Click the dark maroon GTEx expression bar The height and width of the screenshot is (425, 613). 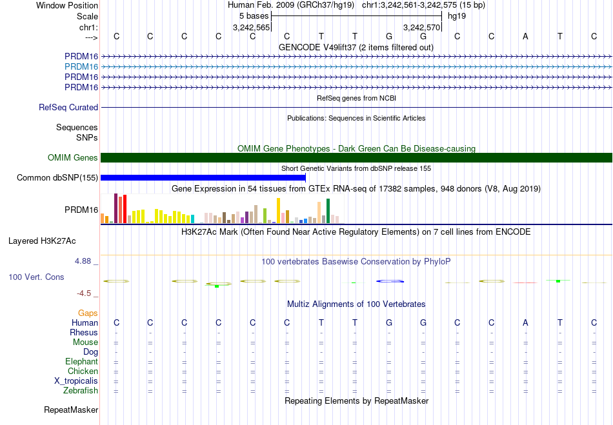click(116, 208)
